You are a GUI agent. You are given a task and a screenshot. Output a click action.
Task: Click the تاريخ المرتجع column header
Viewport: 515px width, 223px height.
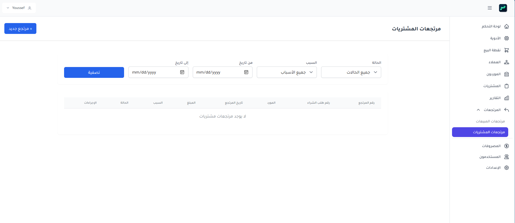234,103
